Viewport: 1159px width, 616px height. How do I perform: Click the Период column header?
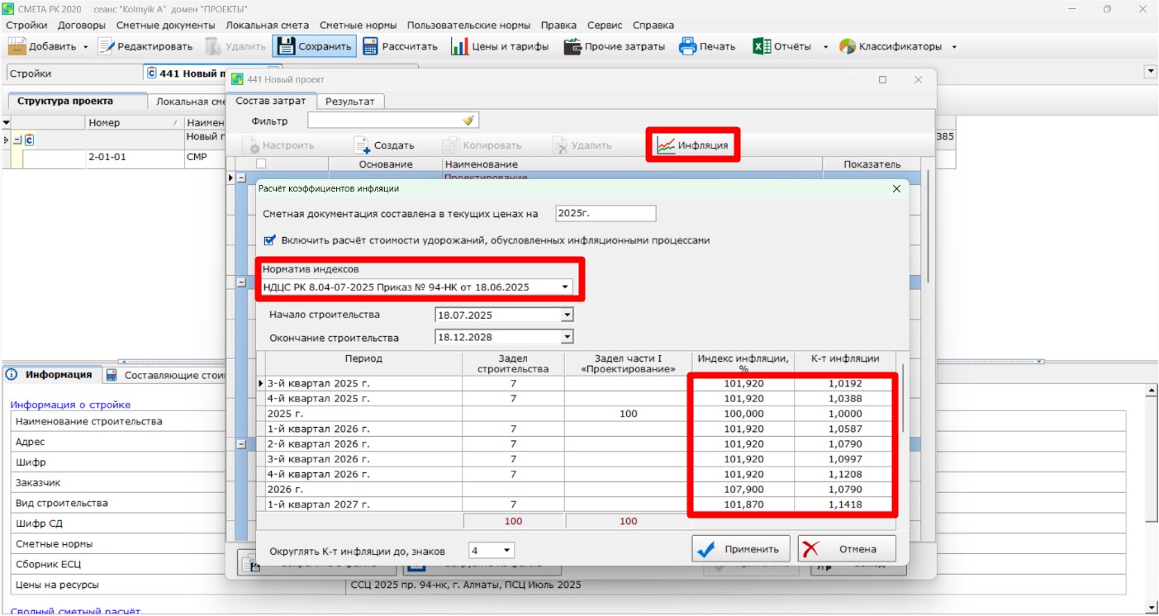(x=363, y=363)
